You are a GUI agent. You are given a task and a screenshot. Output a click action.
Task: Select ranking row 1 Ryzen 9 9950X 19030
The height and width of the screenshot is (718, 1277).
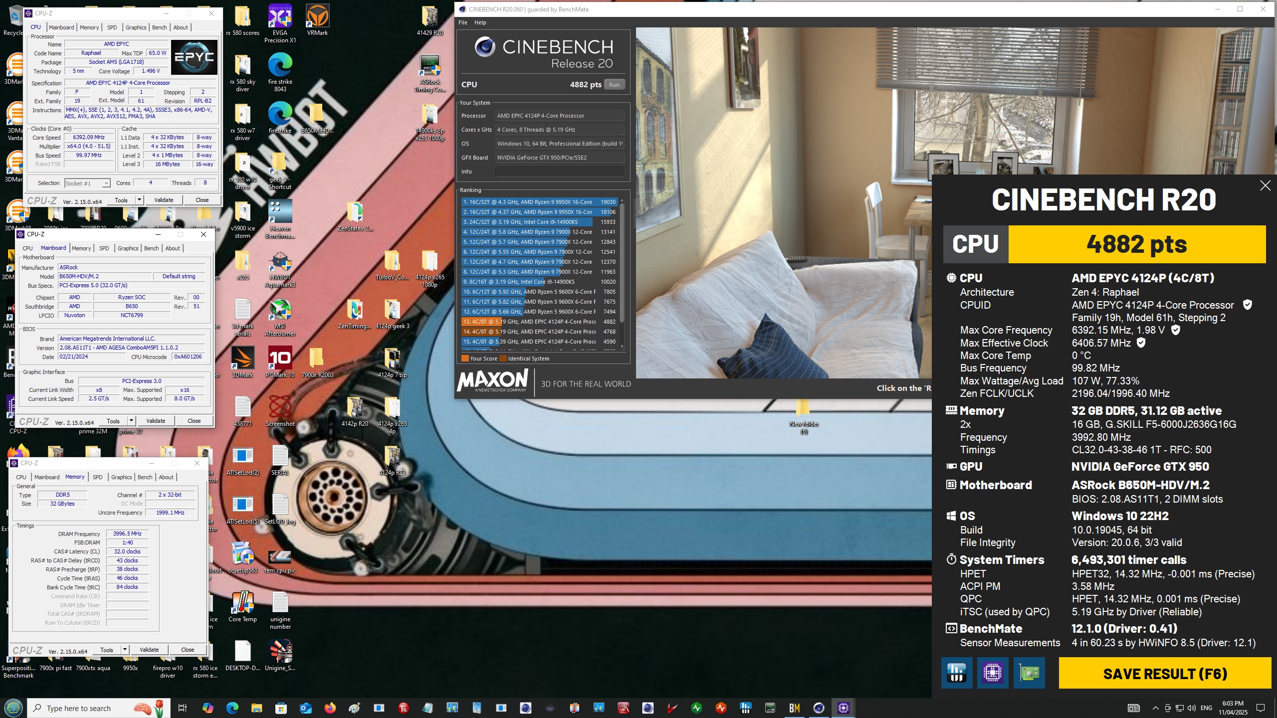pos(539,202)
